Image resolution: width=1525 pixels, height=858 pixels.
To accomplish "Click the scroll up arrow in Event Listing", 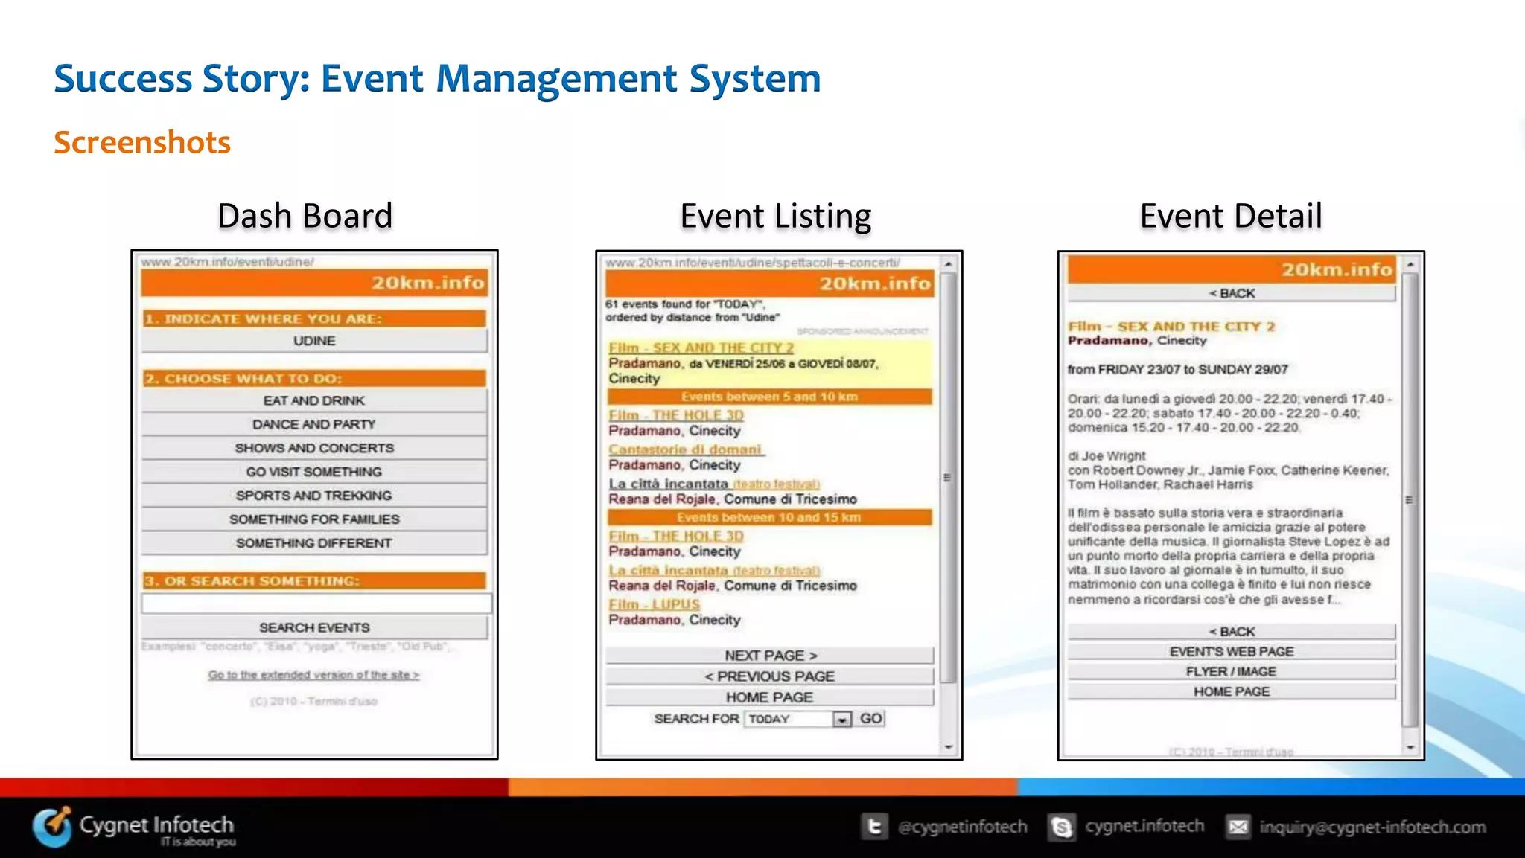I will (948, 264).
